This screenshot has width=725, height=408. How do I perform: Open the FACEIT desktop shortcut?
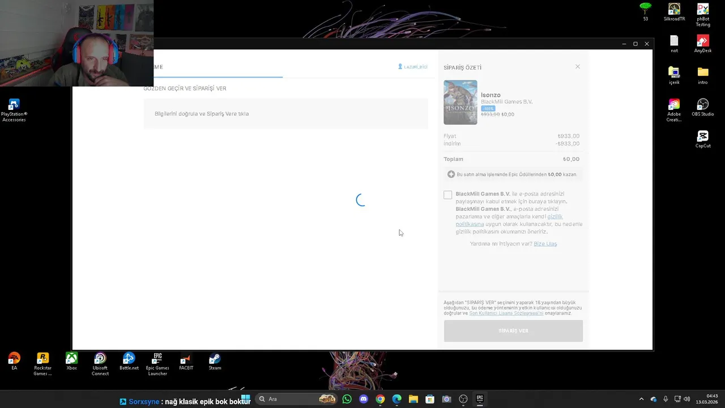186,362
